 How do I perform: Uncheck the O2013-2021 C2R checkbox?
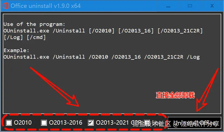coord(91,123)
